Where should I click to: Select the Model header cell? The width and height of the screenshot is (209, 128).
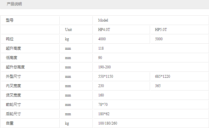(x=103, y=20)
